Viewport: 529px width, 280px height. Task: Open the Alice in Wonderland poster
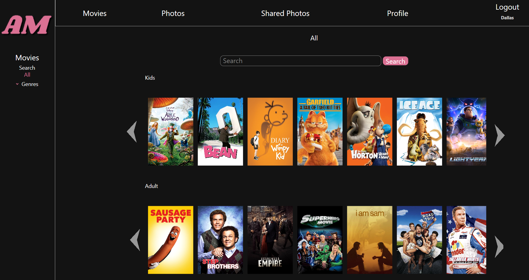(170, 132)
